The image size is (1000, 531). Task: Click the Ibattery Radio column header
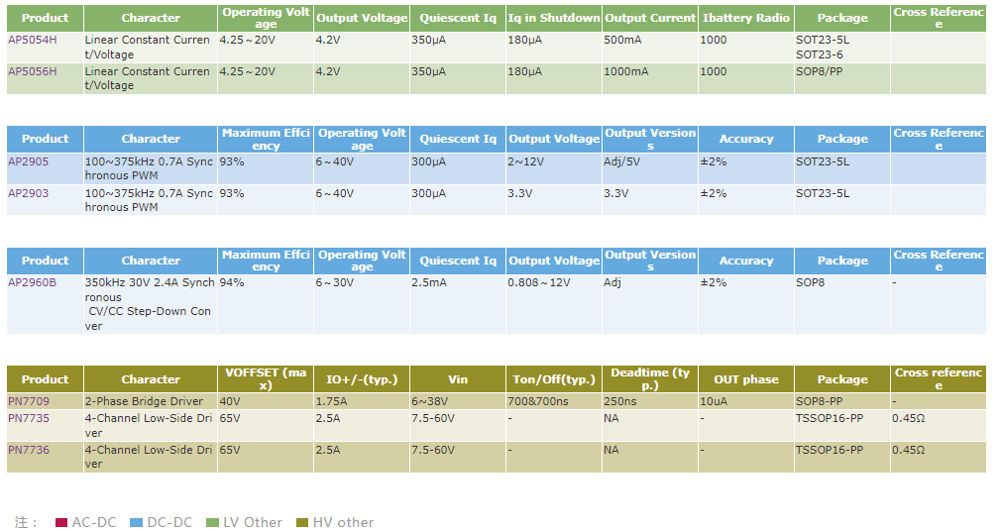pos(745,19)
